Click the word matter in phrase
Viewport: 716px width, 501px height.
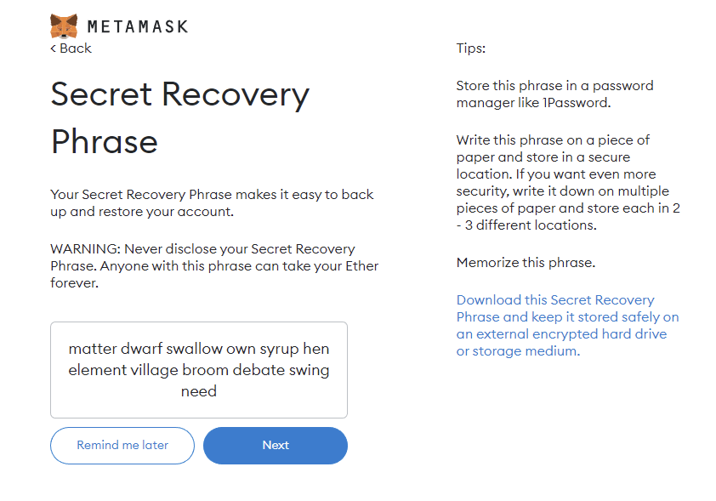(93, 349)
